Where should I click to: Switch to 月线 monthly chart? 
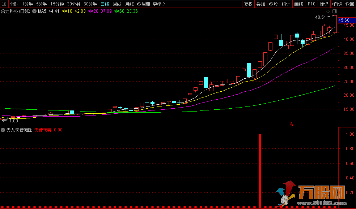coord(130,4)
